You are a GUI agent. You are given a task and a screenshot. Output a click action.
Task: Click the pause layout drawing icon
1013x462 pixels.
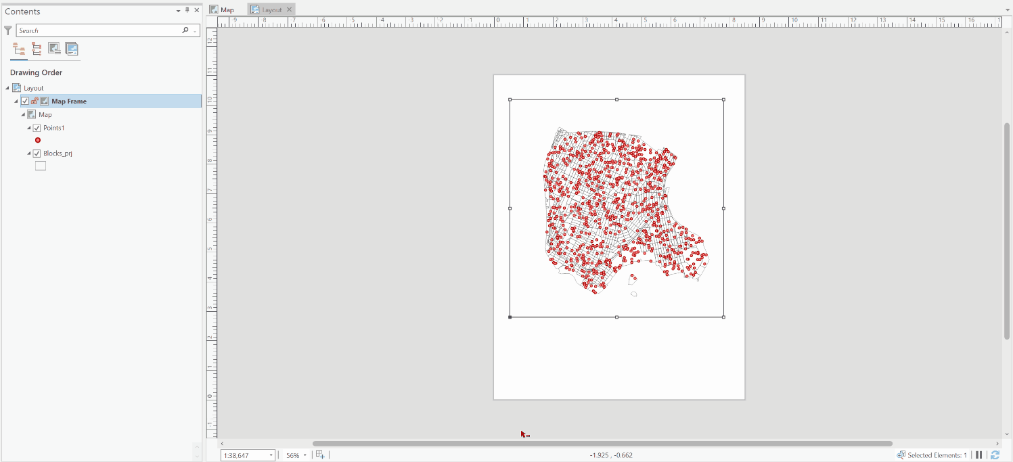(979, 455)
